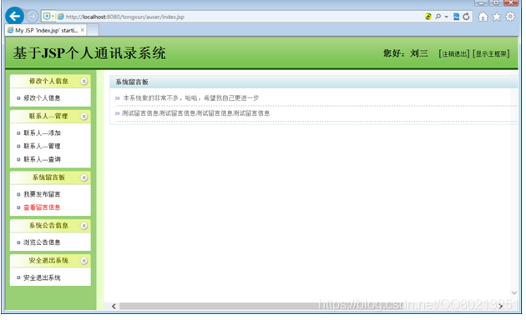
Task: Collapse the 系统留言板 sidebar section
Action: point(83,177)
